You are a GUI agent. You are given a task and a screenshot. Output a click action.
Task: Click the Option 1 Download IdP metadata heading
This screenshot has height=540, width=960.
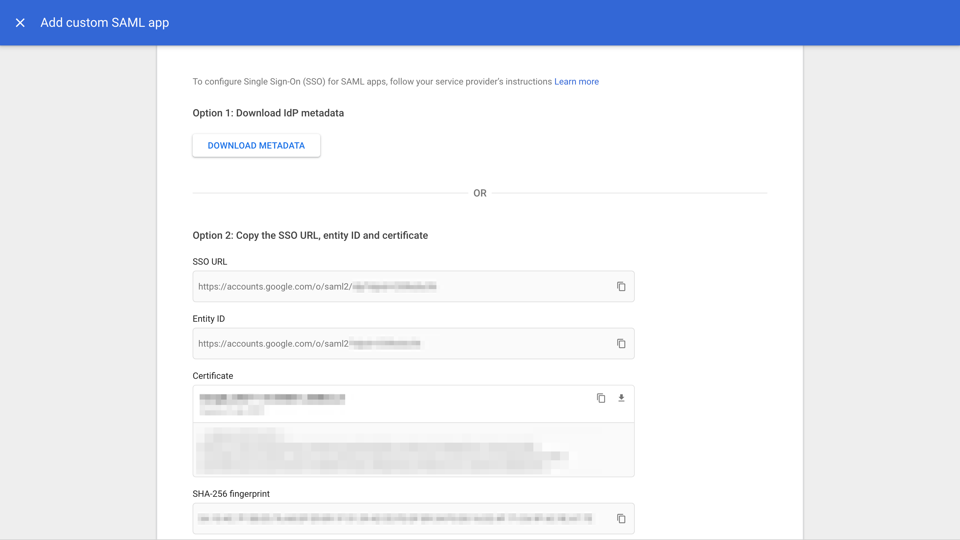(268, 113)
